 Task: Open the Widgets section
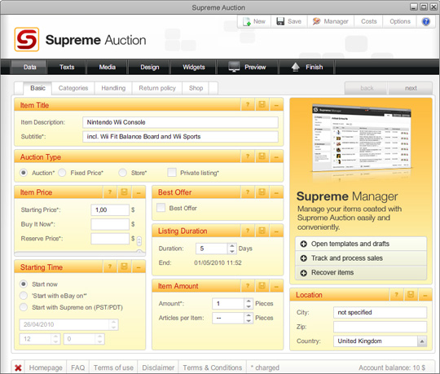point(194,67)
